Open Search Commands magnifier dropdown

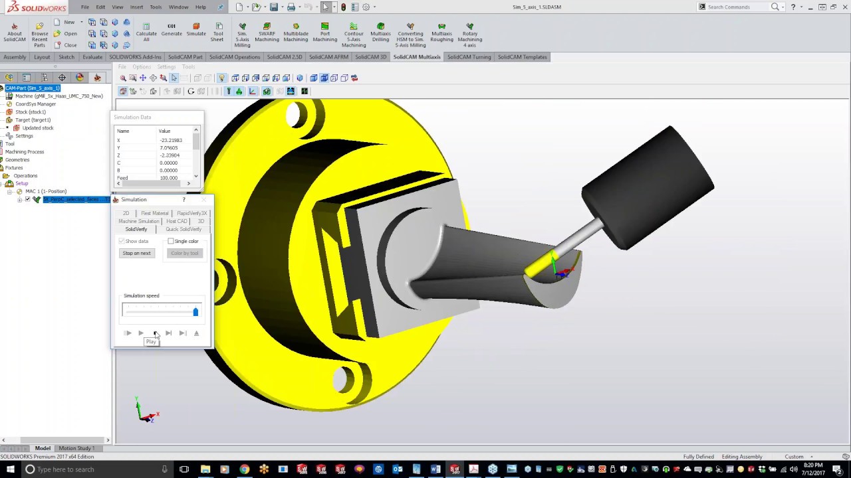(x=783, y=7)
